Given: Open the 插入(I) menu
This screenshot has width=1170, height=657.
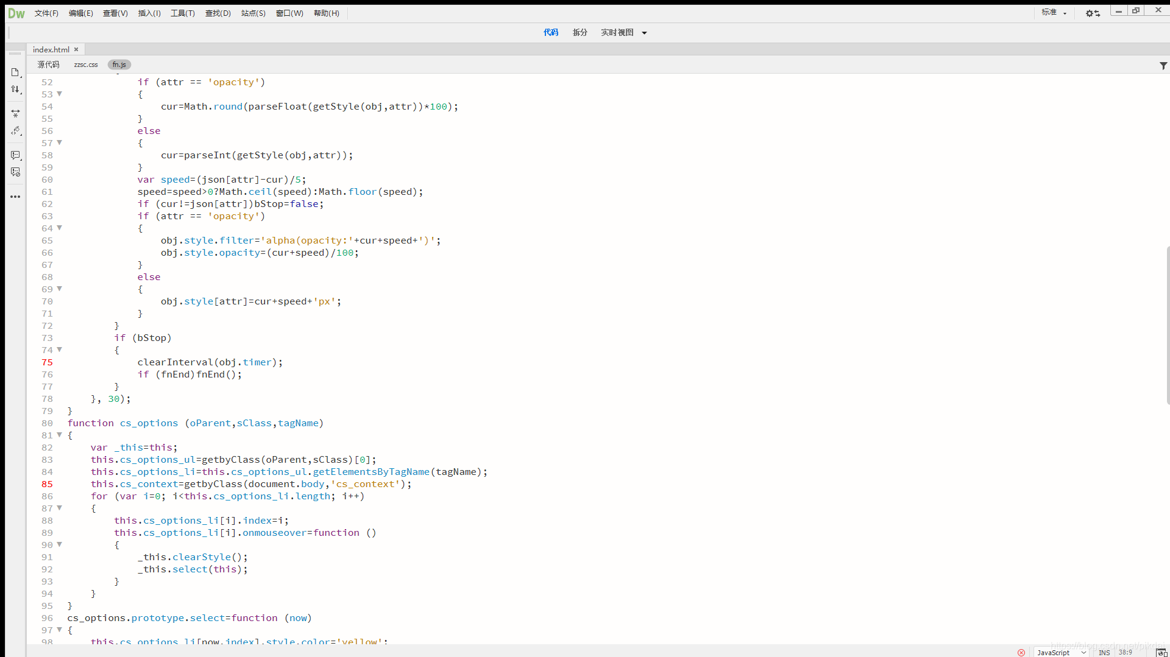Looking at the screenshot, I should point(149,13).
